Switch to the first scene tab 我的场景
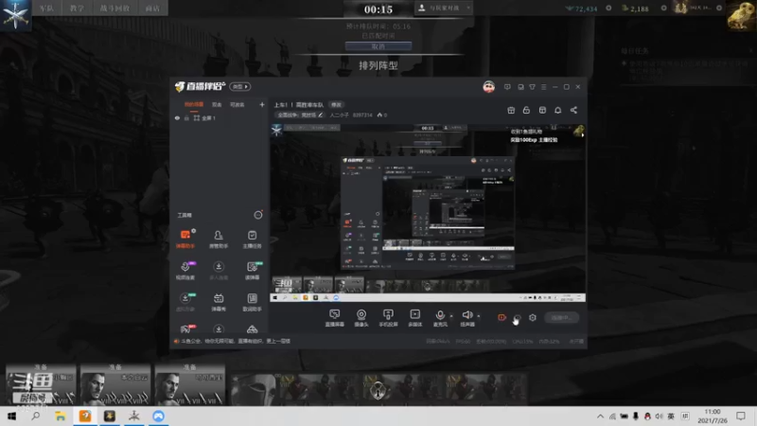The width and height of the screenshot is (757, 426). point(194,104)
